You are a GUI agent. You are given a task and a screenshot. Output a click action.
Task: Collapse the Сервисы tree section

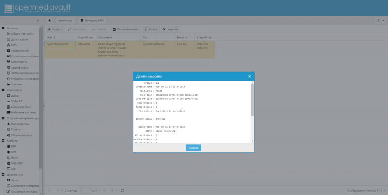coord(3,141)
